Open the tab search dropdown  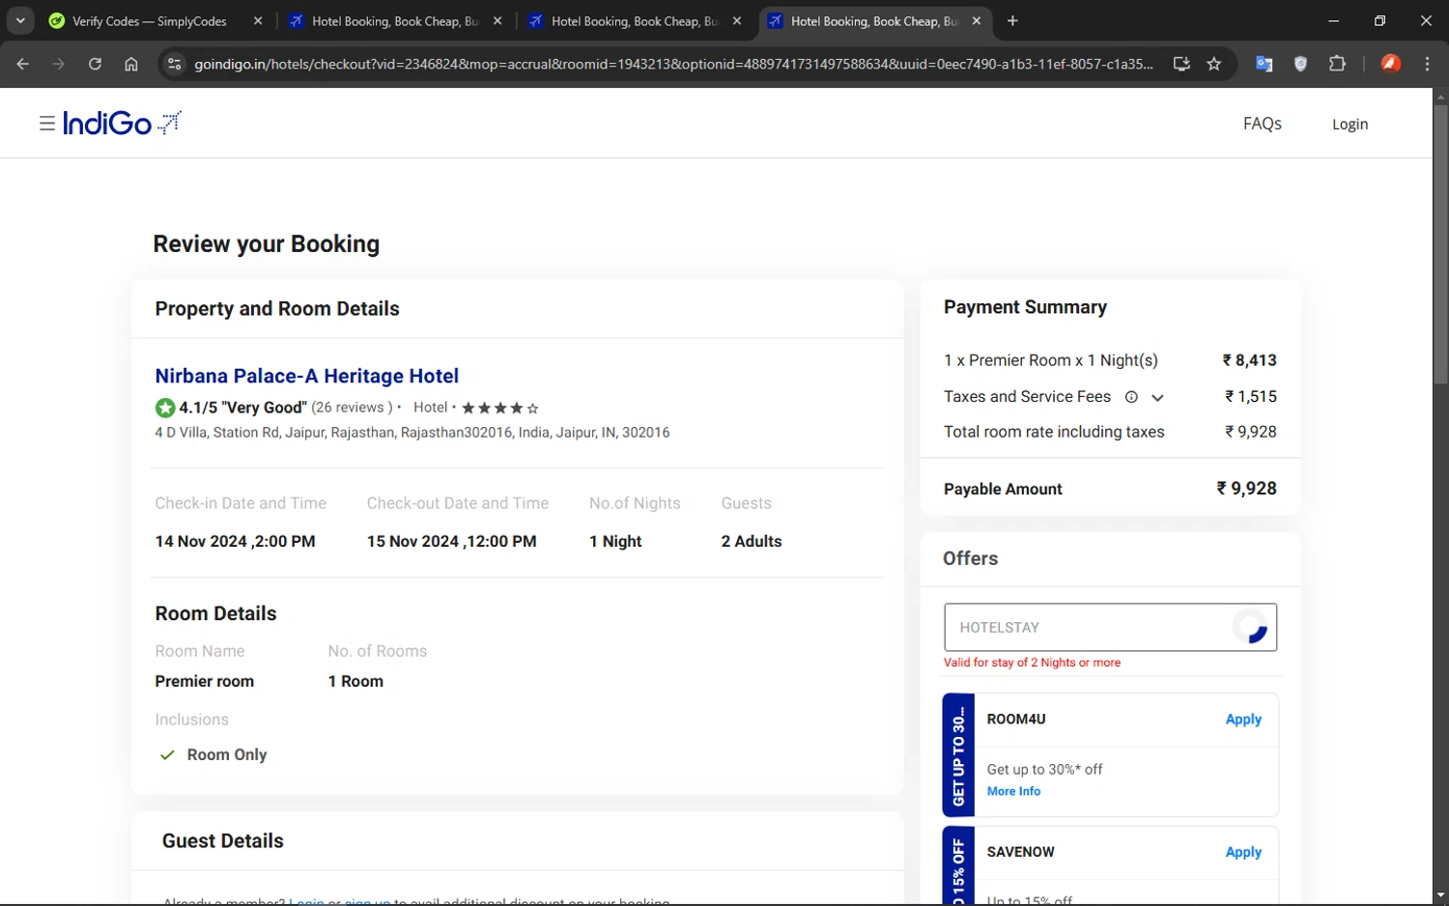20,20
